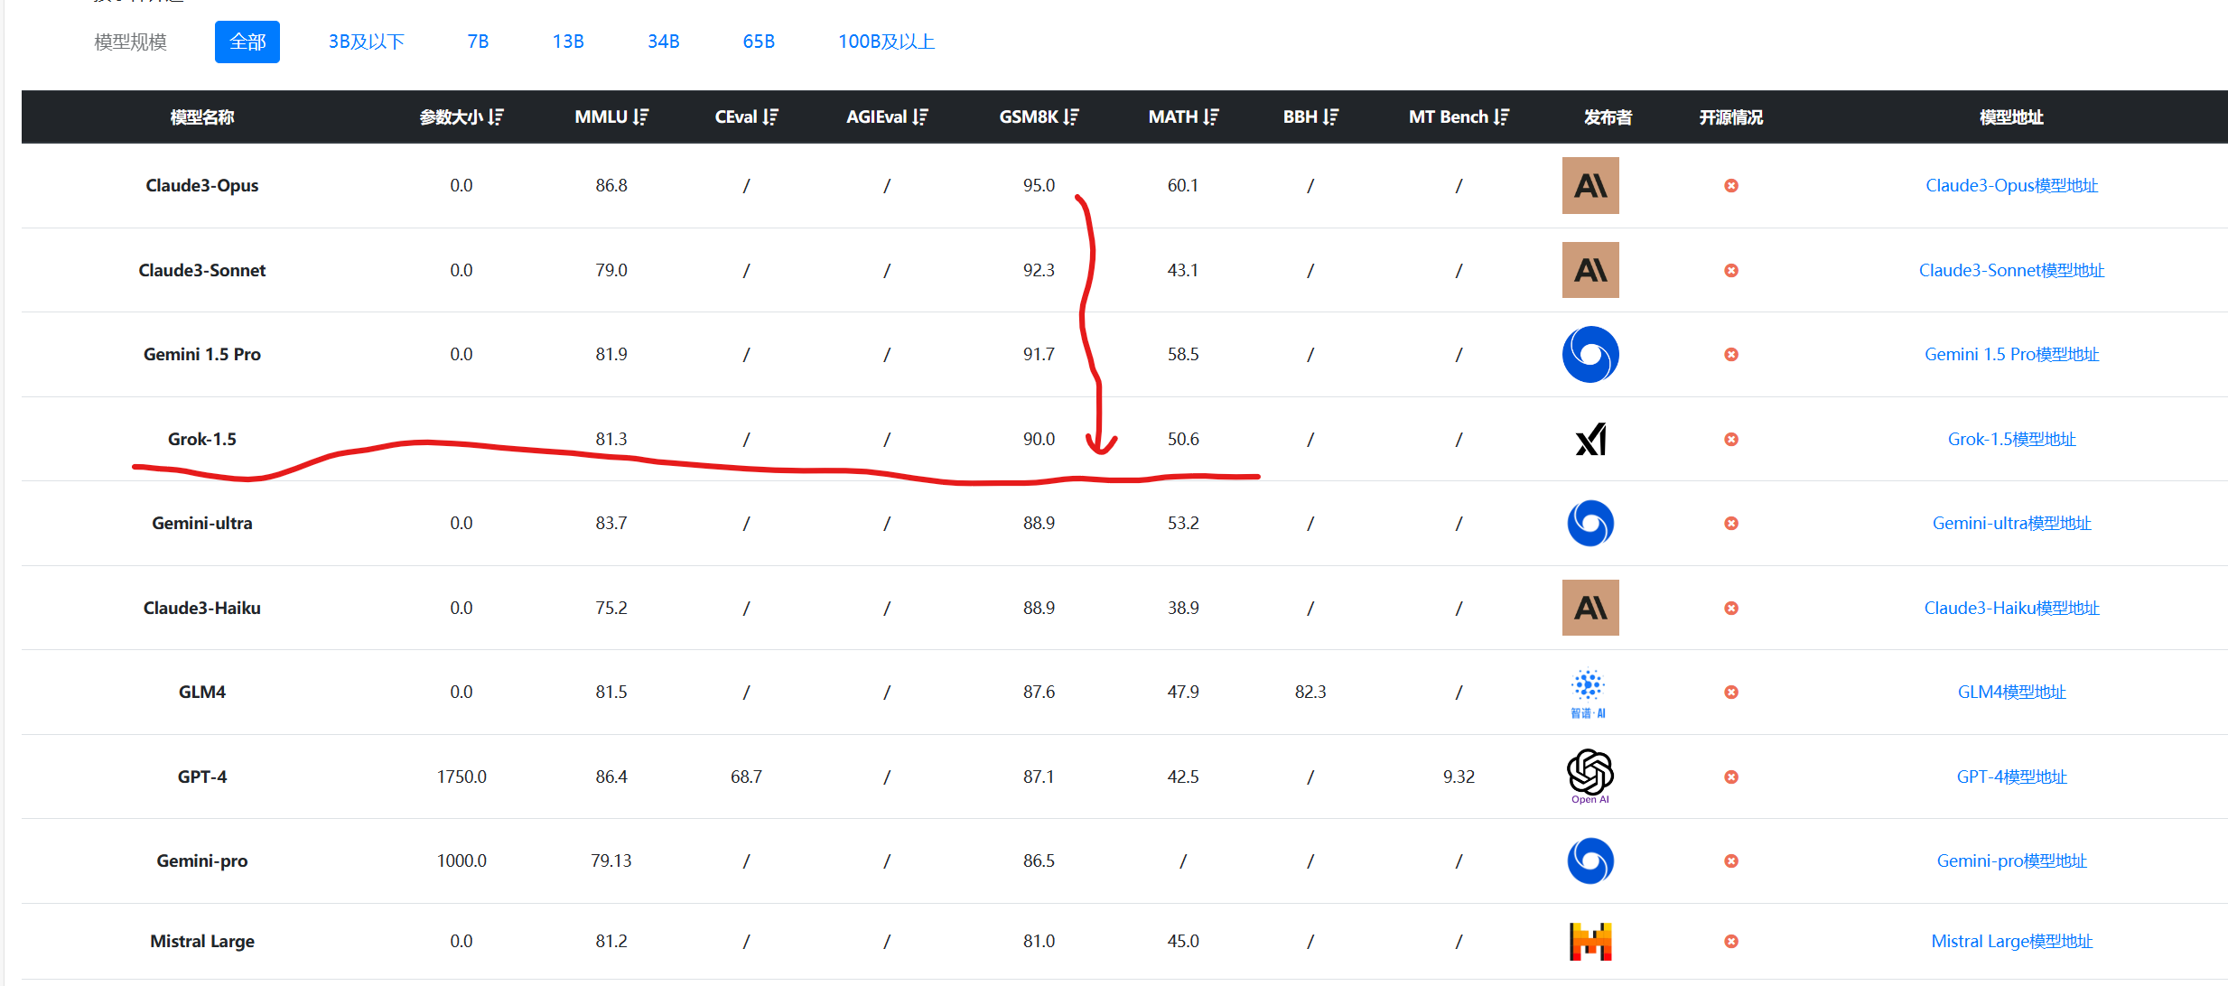Open the Mistral Large模型地址 link
This screenshot has width=2228, height=986.
coord(2011,941)
